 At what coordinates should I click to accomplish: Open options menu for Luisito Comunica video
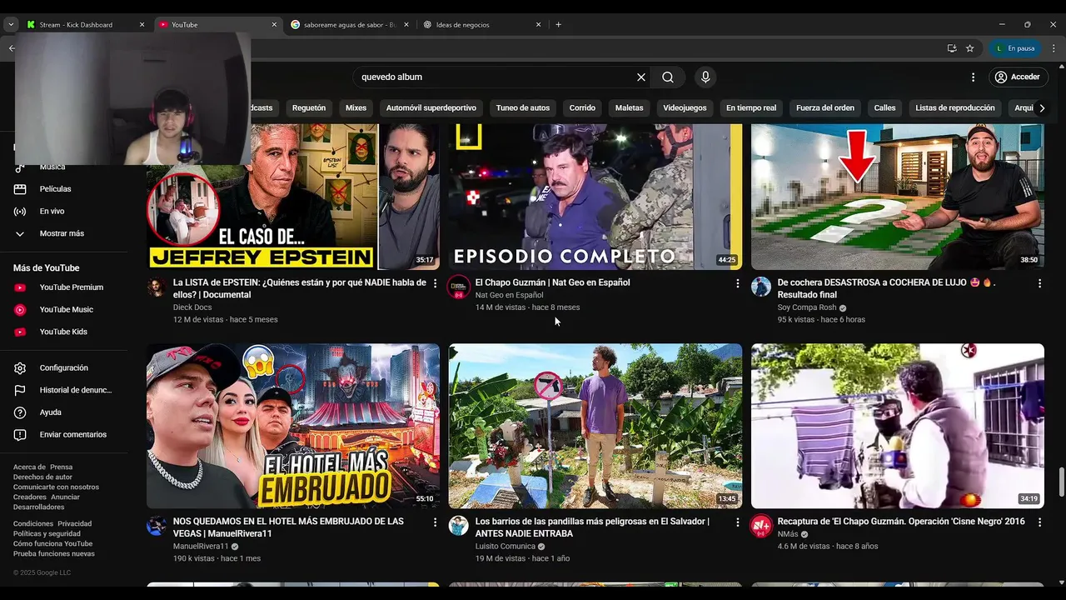(737, 522)
